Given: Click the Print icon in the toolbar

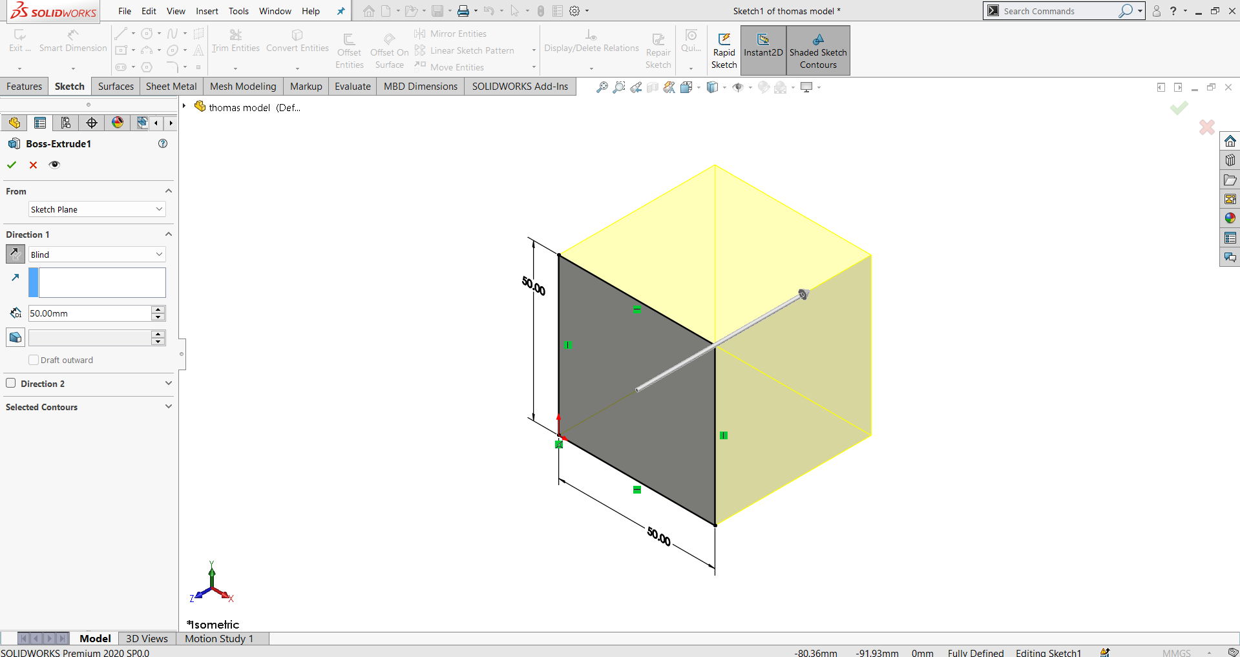Looking at the screenshot, I should click(463, 11).
